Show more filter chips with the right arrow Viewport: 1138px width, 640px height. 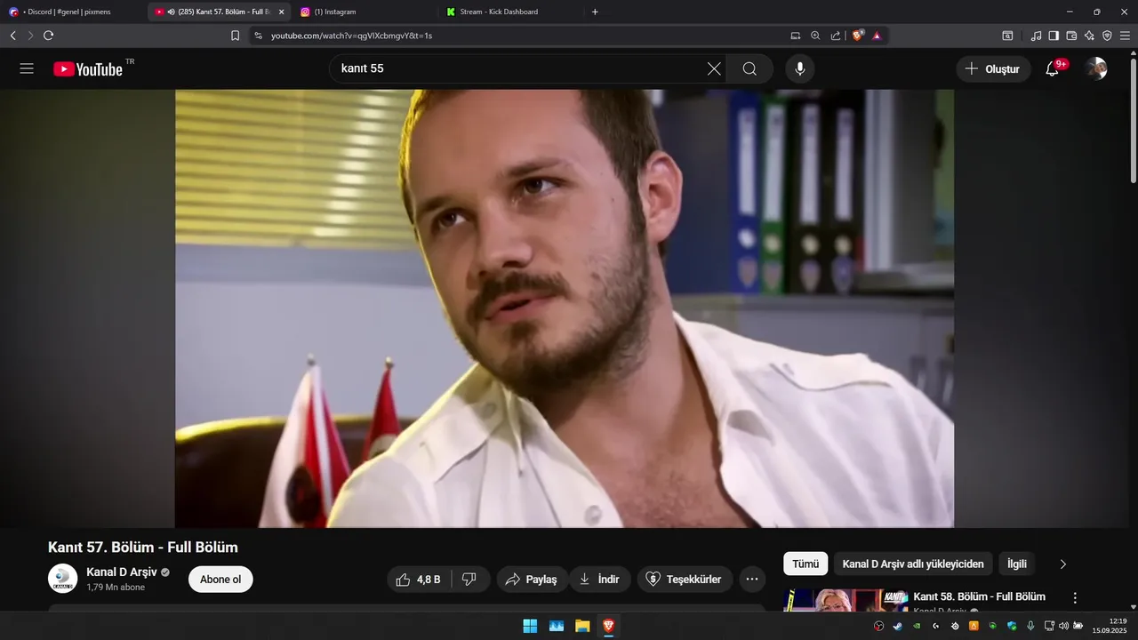[1062, 564]
